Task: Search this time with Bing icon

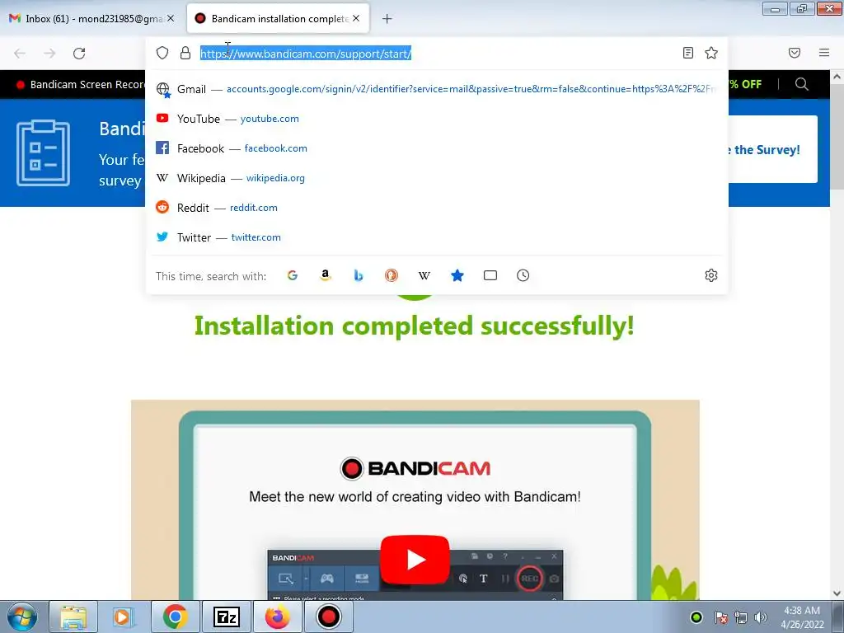Action: click(x=359, y=275)
